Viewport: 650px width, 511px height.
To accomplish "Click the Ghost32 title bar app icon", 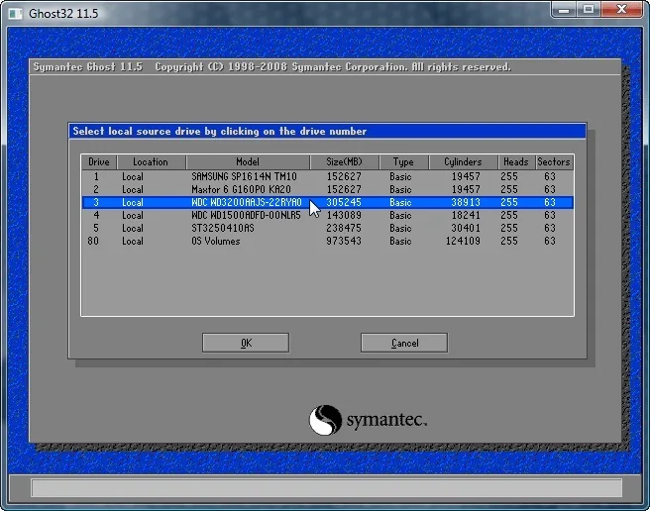I will (15, 14).
